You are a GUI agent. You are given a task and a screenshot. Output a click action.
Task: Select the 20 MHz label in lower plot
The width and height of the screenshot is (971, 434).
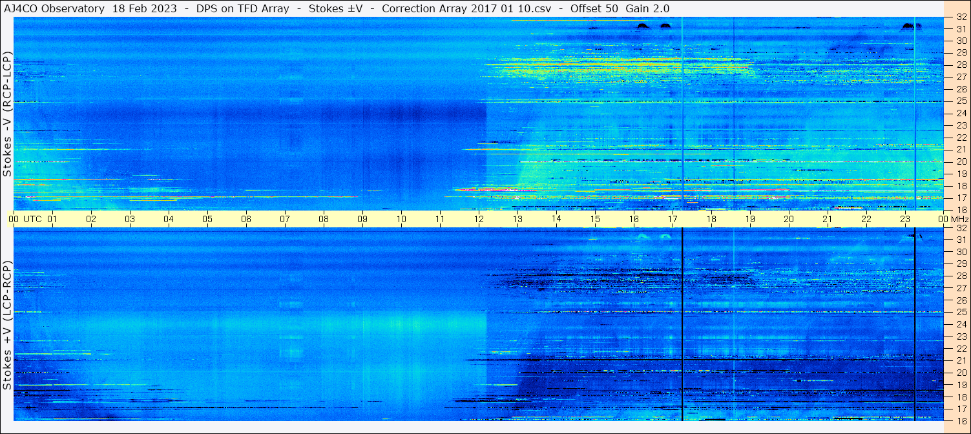point(961,373)
